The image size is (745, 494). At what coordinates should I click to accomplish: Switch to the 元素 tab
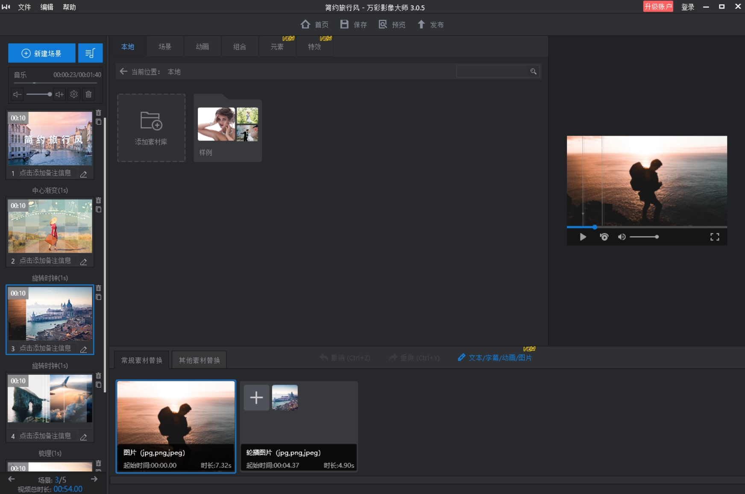tap(277, 47)
